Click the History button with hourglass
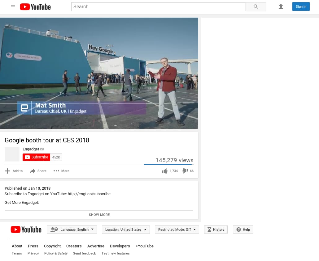Image resolution: width=319 pixels, height=261 pixels. [216, 229]
